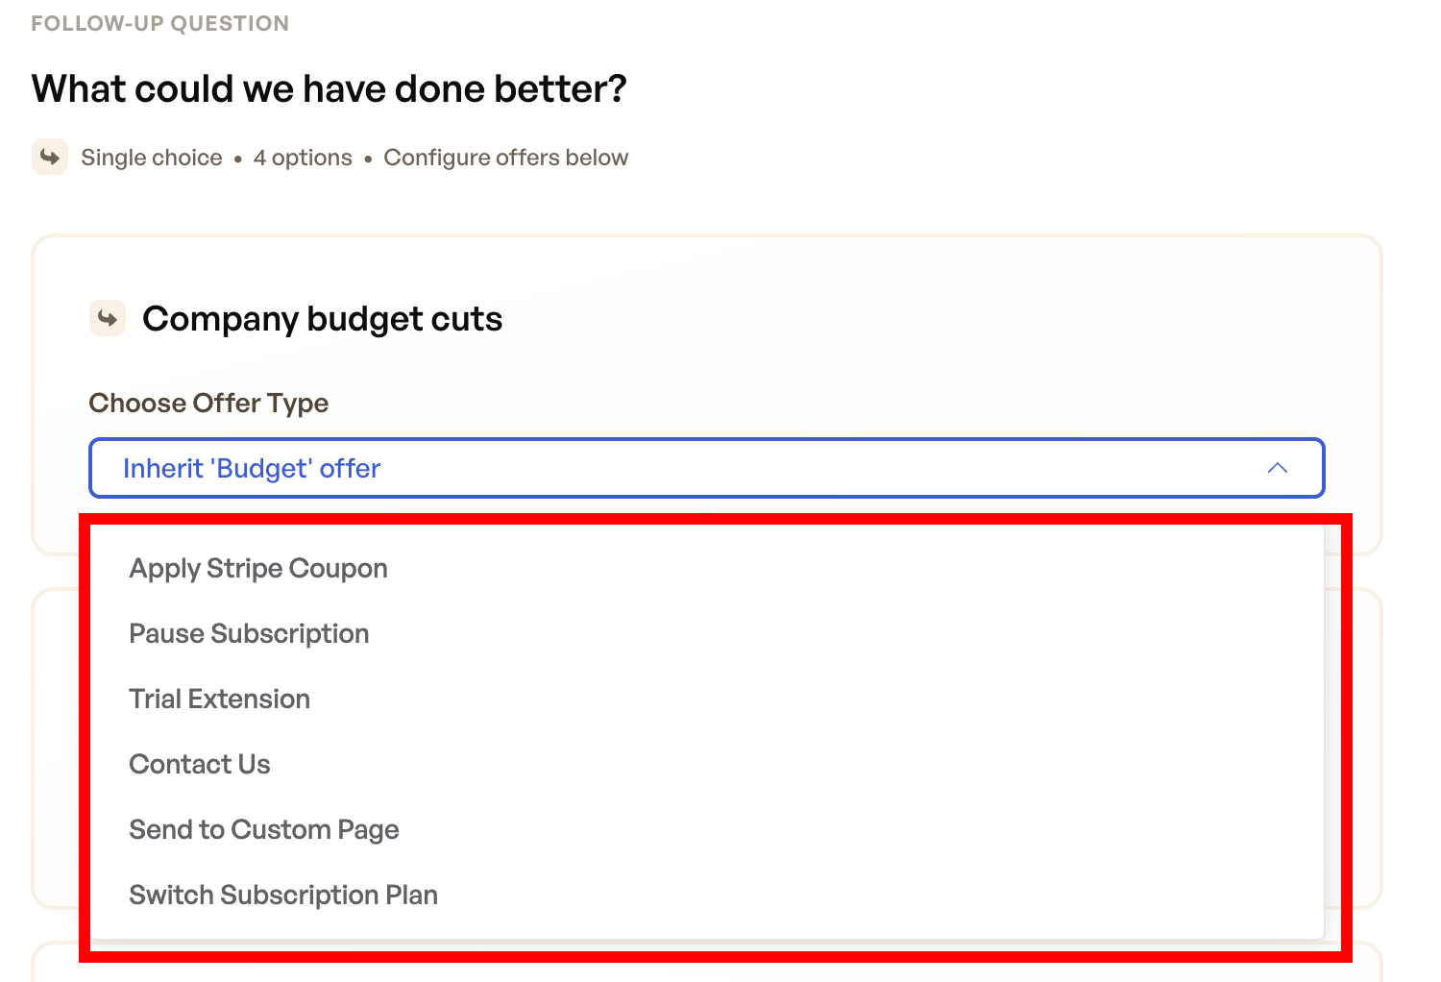The height and width of the screenshot is (982, 1441).
Task: Choose 'Pause Subscription' from the list
Action: (x=249, y=633)
